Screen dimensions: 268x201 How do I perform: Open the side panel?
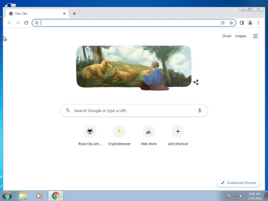(242, 23)
